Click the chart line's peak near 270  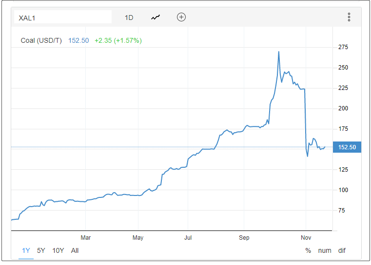pos(278,52)
